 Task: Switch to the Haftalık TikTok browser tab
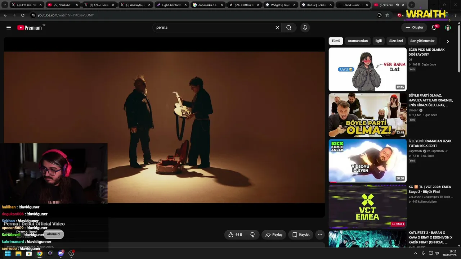coord(244,5)
